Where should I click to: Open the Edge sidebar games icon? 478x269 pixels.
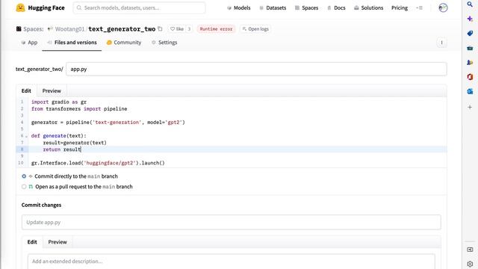pyautogui.click(x=470, y=63)
